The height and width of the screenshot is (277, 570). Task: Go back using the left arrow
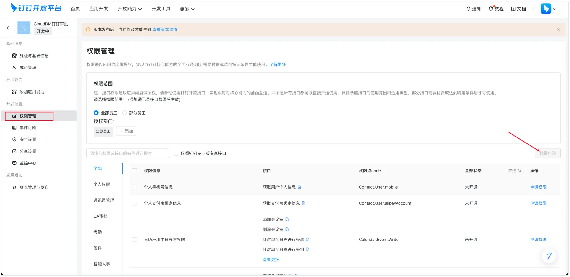pos(8,28)
